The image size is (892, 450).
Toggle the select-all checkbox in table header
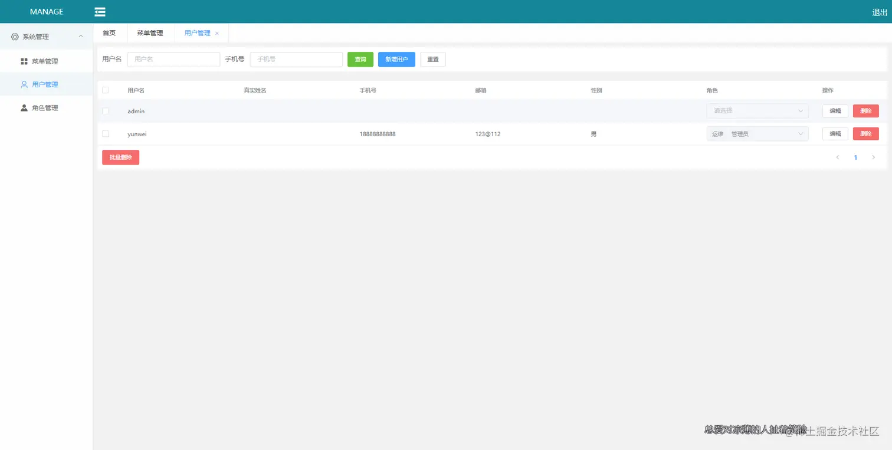click(106, 90)
